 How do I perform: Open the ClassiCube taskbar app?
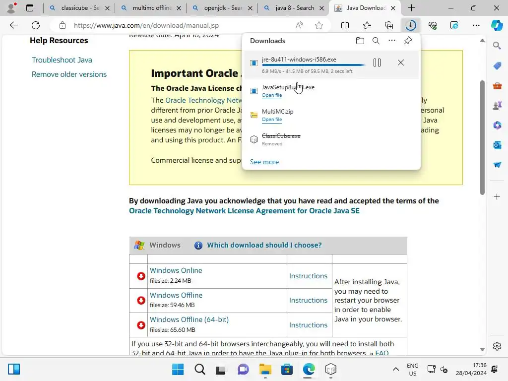coord(331,369)
